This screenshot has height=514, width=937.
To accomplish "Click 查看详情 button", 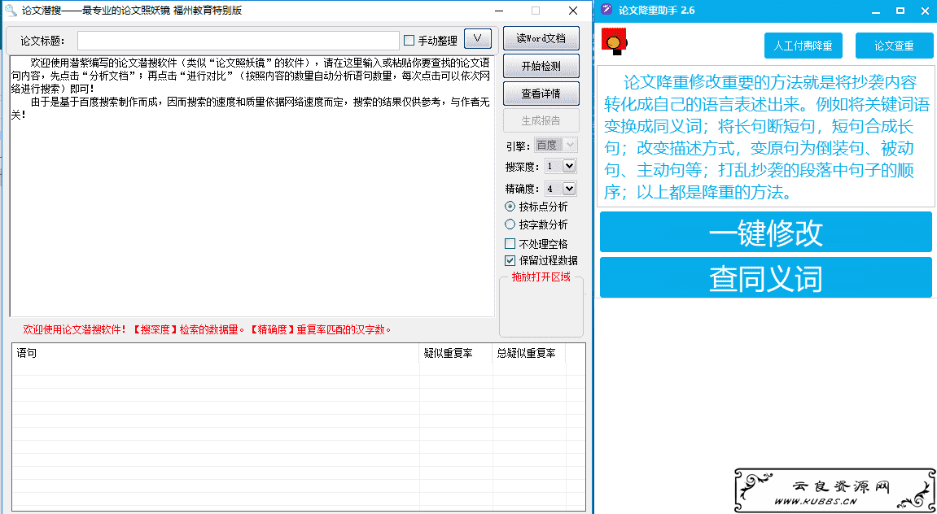I will (x=541, y=94).
